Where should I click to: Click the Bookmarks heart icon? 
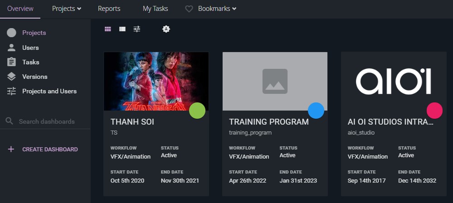pyautogui.click(x=189, y=9)
